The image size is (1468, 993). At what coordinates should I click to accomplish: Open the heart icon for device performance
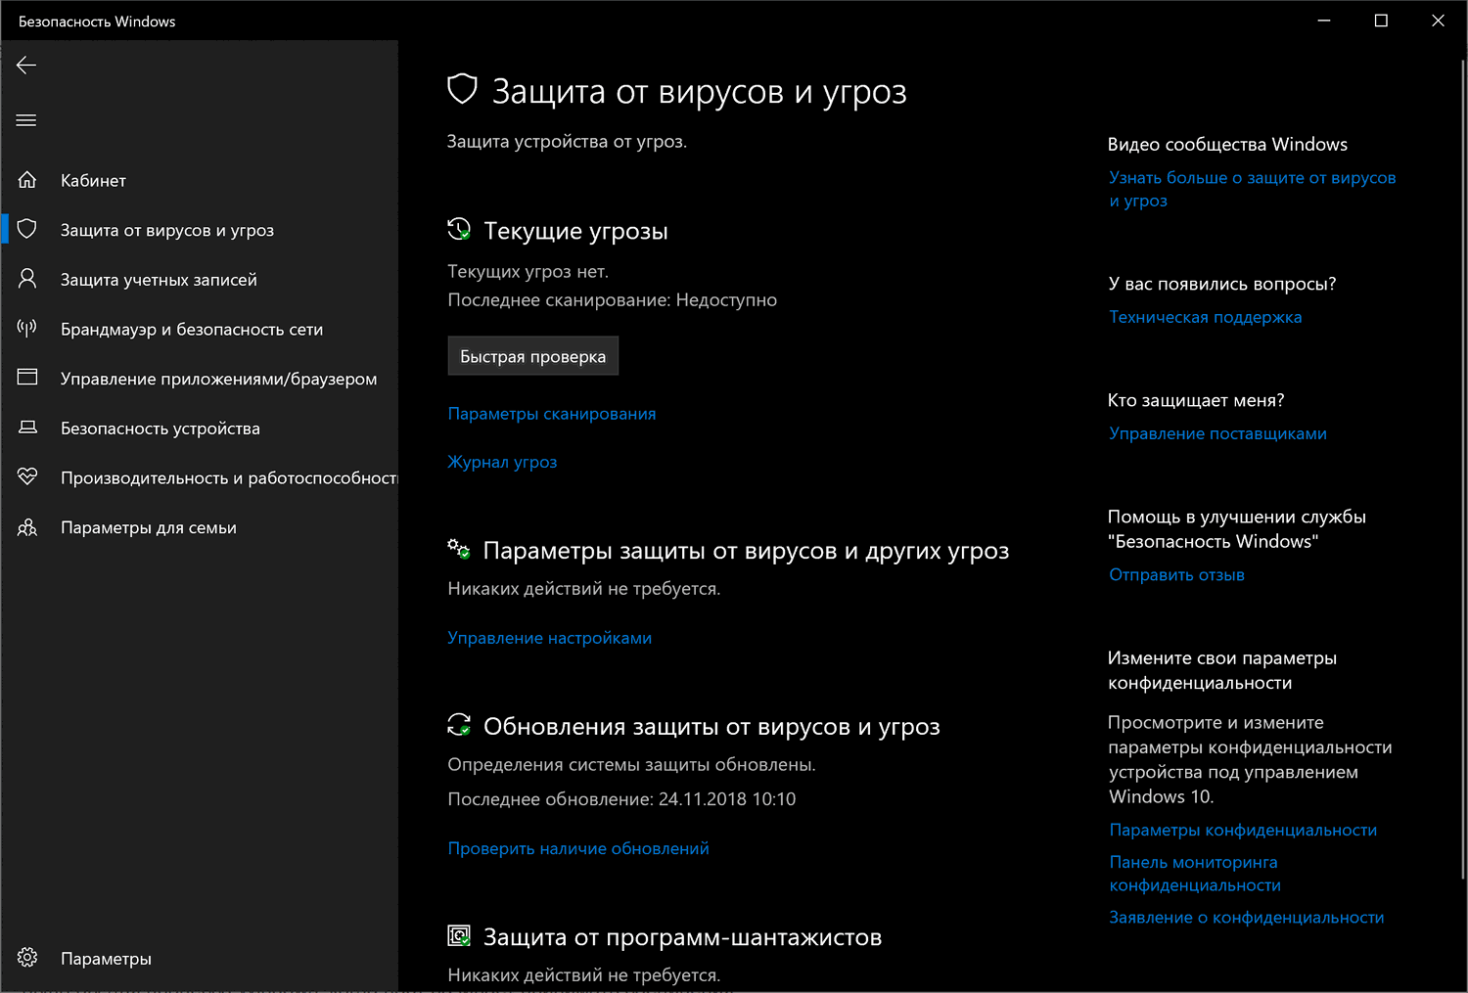(27, 476)
